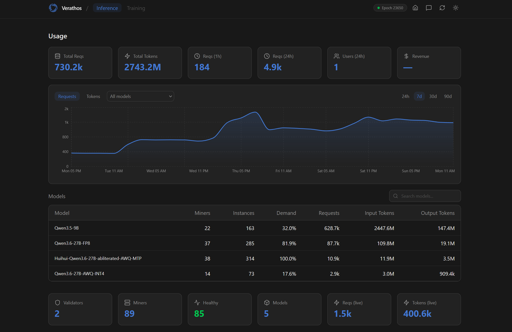Click the Thu 05 PM axis label
The width and height of the screenshot is (512, 332).
tap(241, 171)
